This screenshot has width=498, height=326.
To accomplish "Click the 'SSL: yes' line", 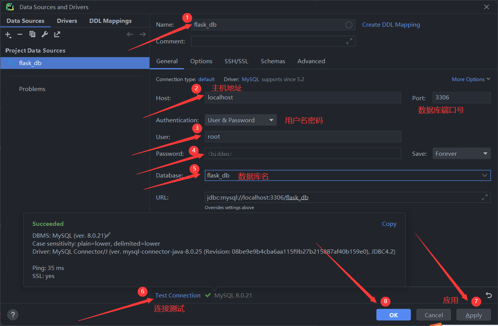I will point(43,276).
